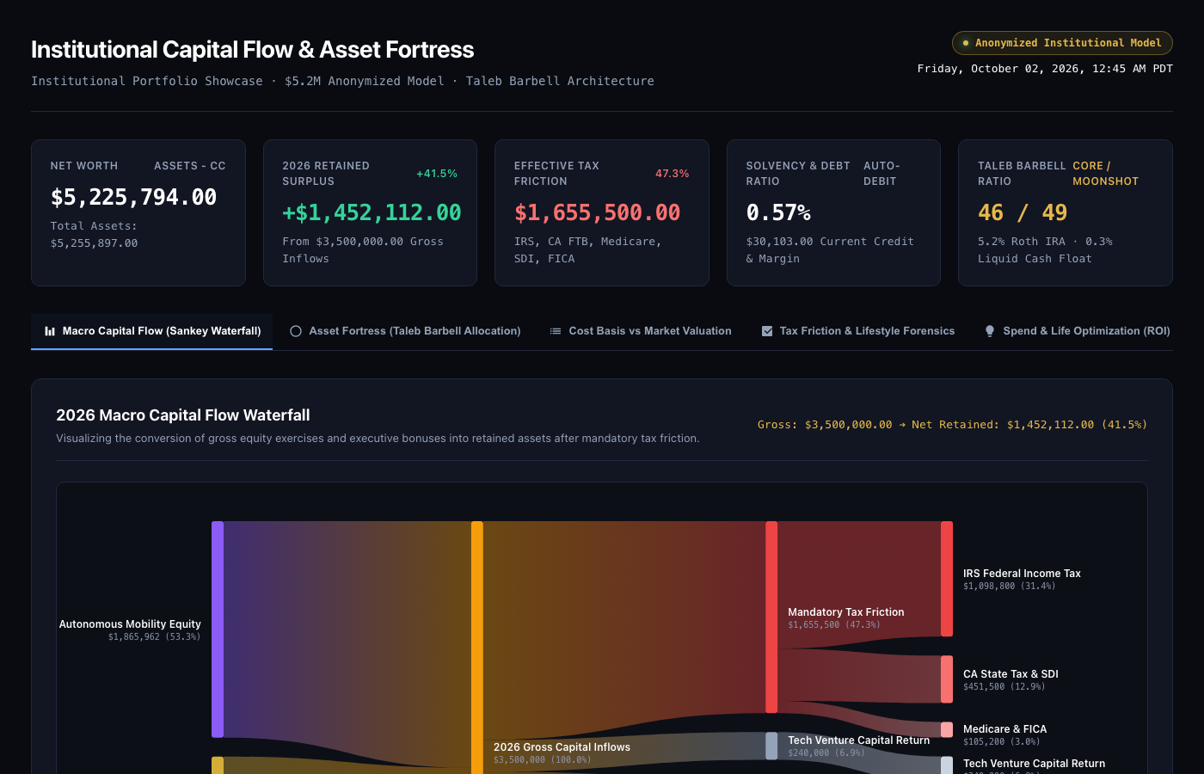Screen dimensions: 1204x774
Task: Click the 2026 Macro Capital Flow Waterfall heading
Action: click(183, 415)
